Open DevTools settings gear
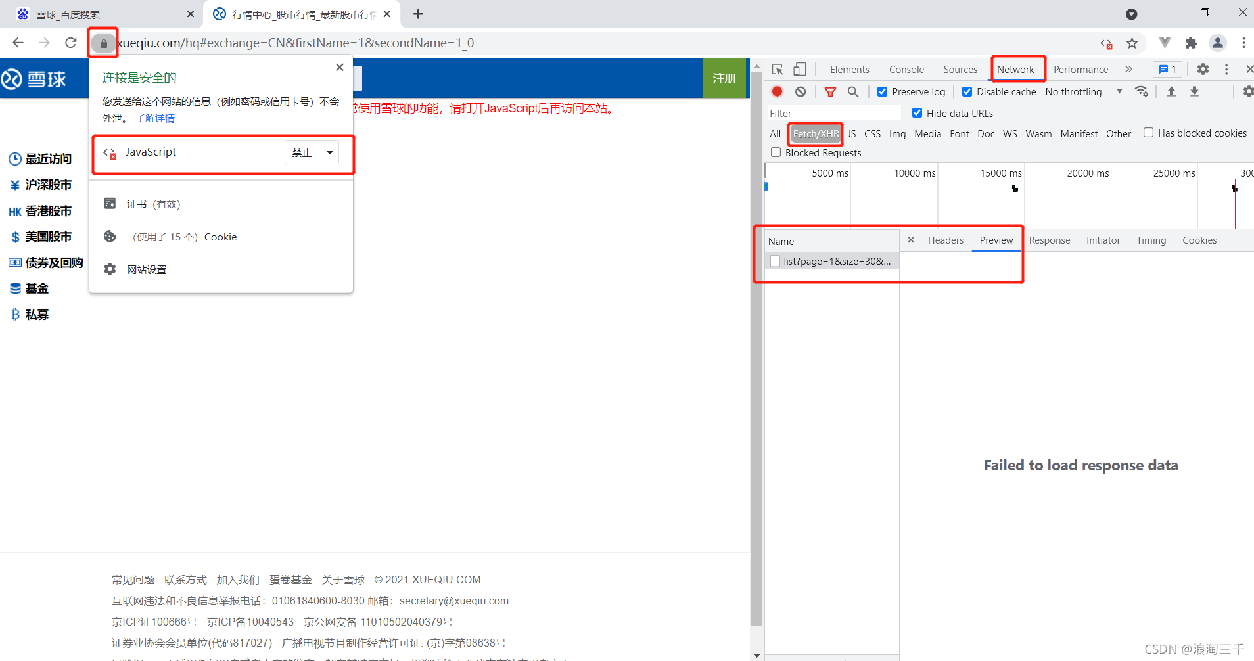 1203,69
